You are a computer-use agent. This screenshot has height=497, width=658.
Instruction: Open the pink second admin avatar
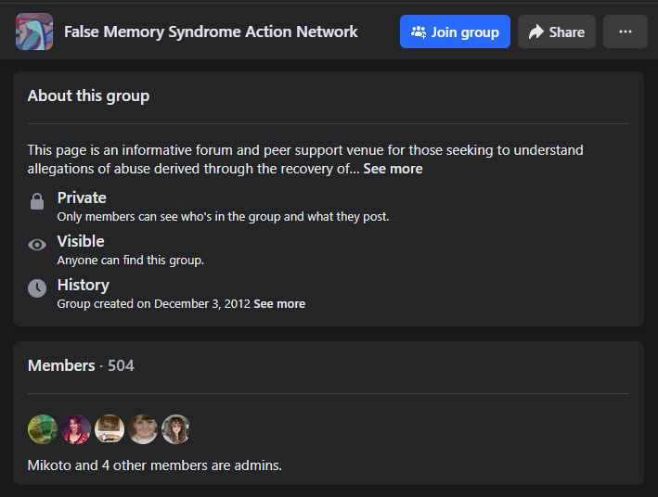pyautogui.click(x=76, y=429)
